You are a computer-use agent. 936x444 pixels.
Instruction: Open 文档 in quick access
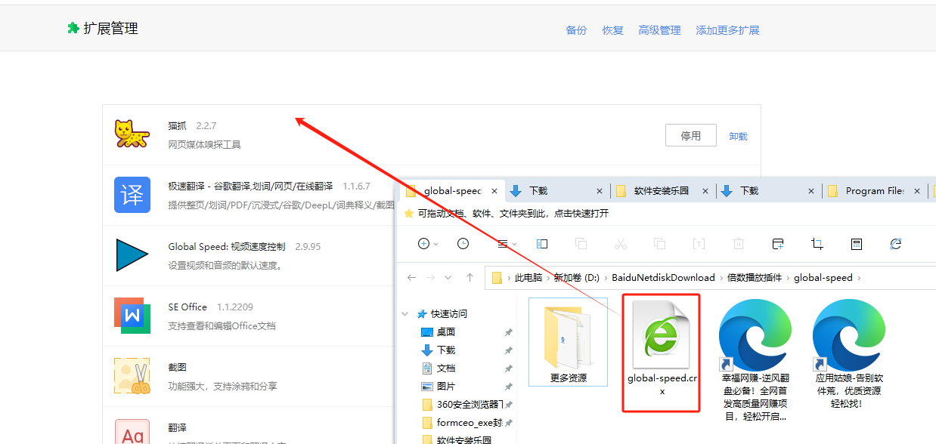coord(445,368)
